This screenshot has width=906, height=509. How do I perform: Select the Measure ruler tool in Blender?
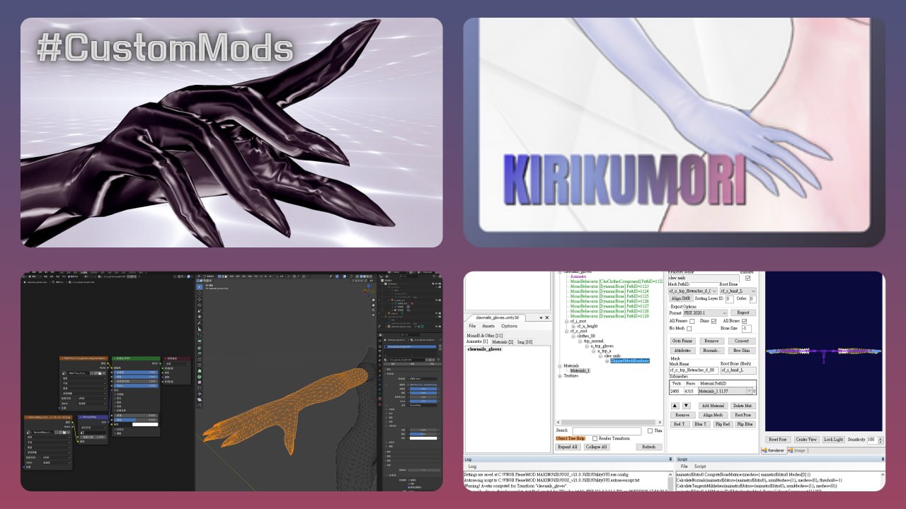point(200,329)
